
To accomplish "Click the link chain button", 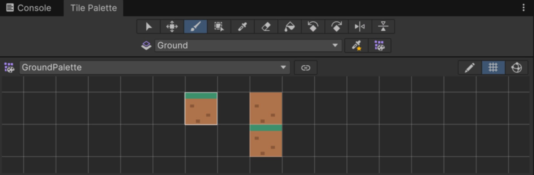I will [306, 68].
